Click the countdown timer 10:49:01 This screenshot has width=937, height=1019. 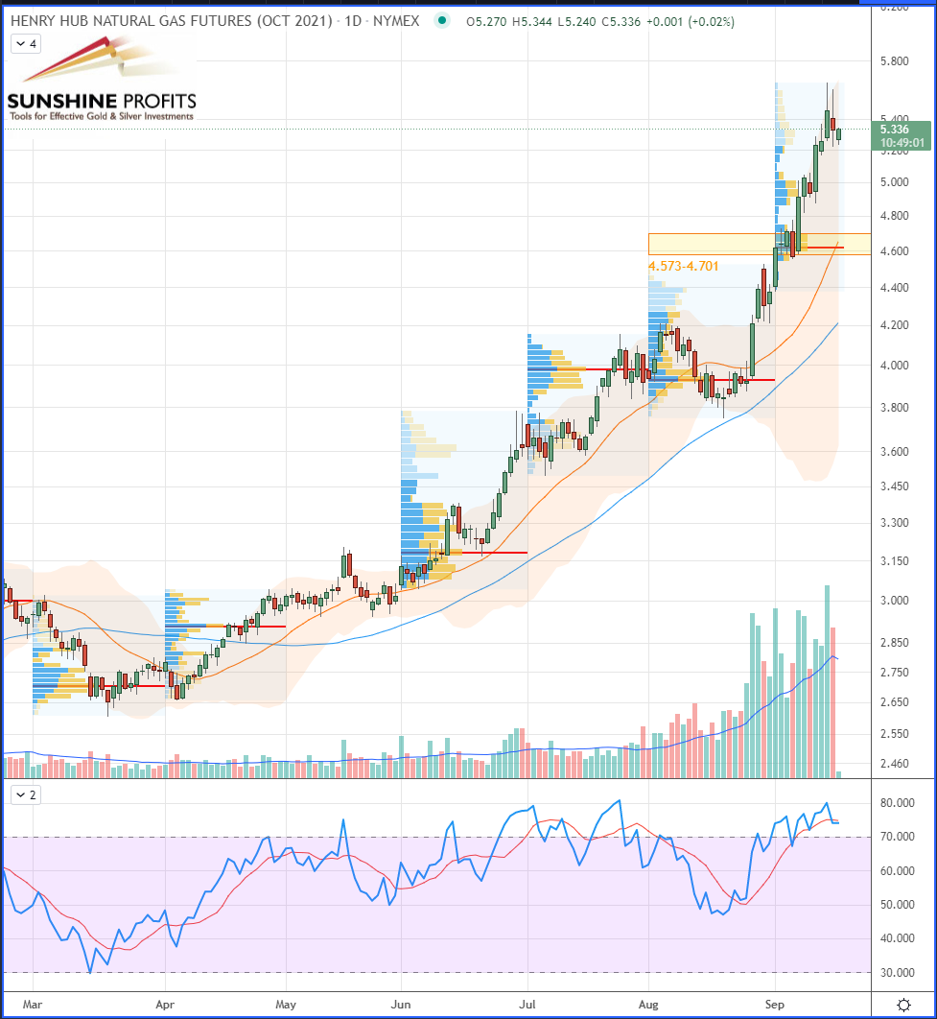(x=902, y=143)
